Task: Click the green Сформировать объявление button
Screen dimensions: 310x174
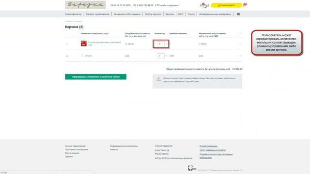Action: [x=96, y=77]
